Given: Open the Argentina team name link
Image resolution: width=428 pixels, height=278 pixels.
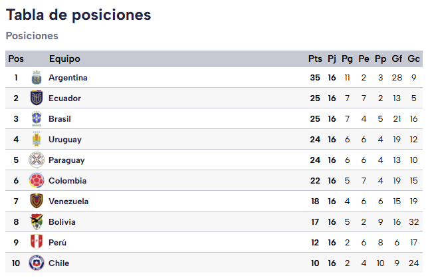Looking at the screenshot, I should click(x=68, y=78).
